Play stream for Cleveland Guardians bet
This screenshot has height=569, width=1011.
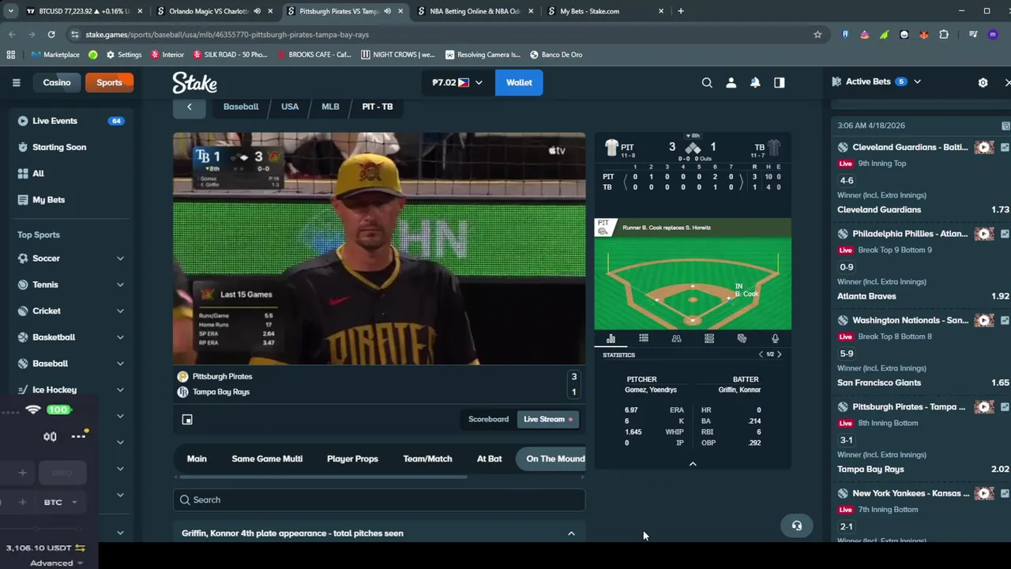pyautogui.click(x=983, y=147)
